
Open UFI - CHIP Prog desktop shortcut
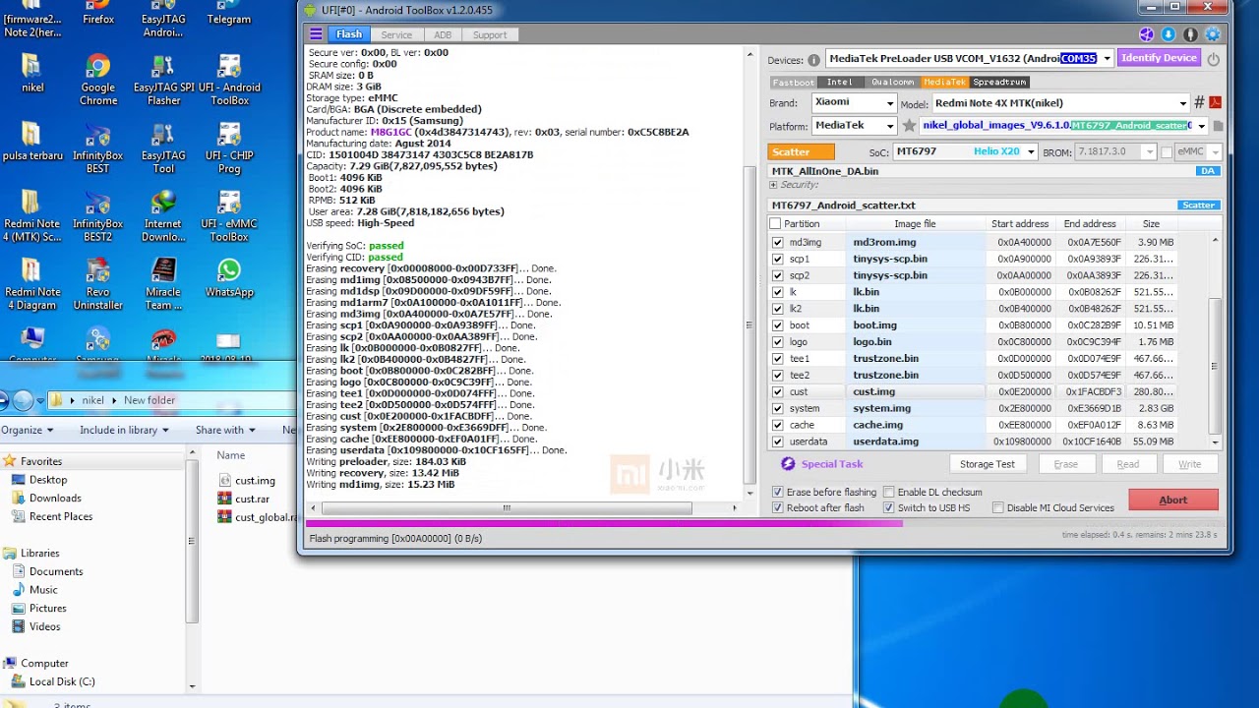(228, 148)
